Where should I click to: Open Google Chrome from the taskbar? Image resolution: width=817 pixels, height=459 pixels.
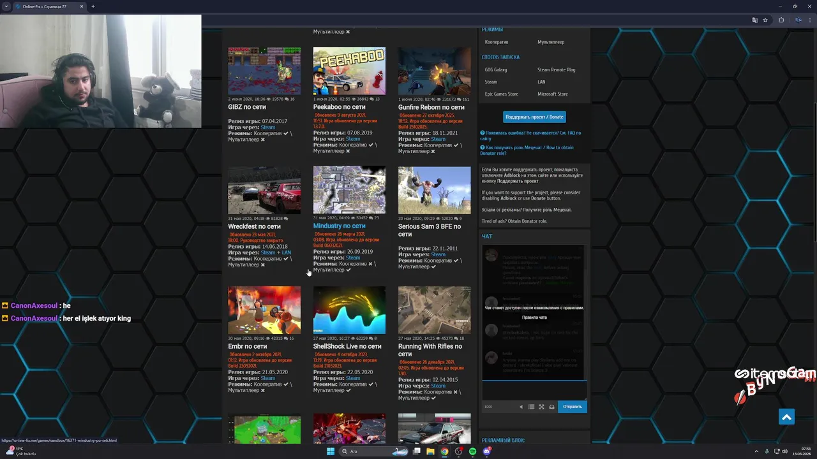(444, 451)
